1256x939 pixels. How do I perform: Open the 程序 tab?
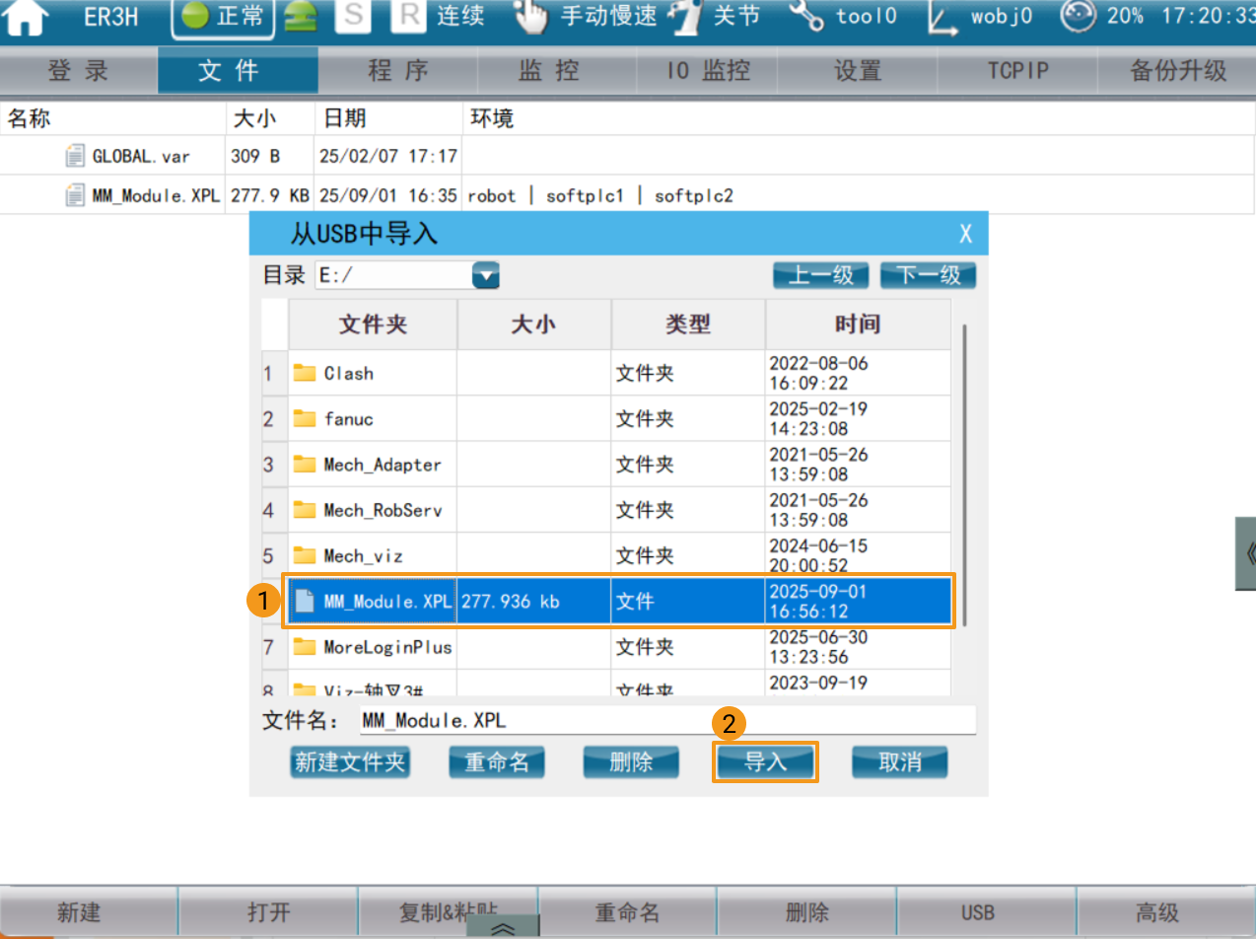(397, 71)
